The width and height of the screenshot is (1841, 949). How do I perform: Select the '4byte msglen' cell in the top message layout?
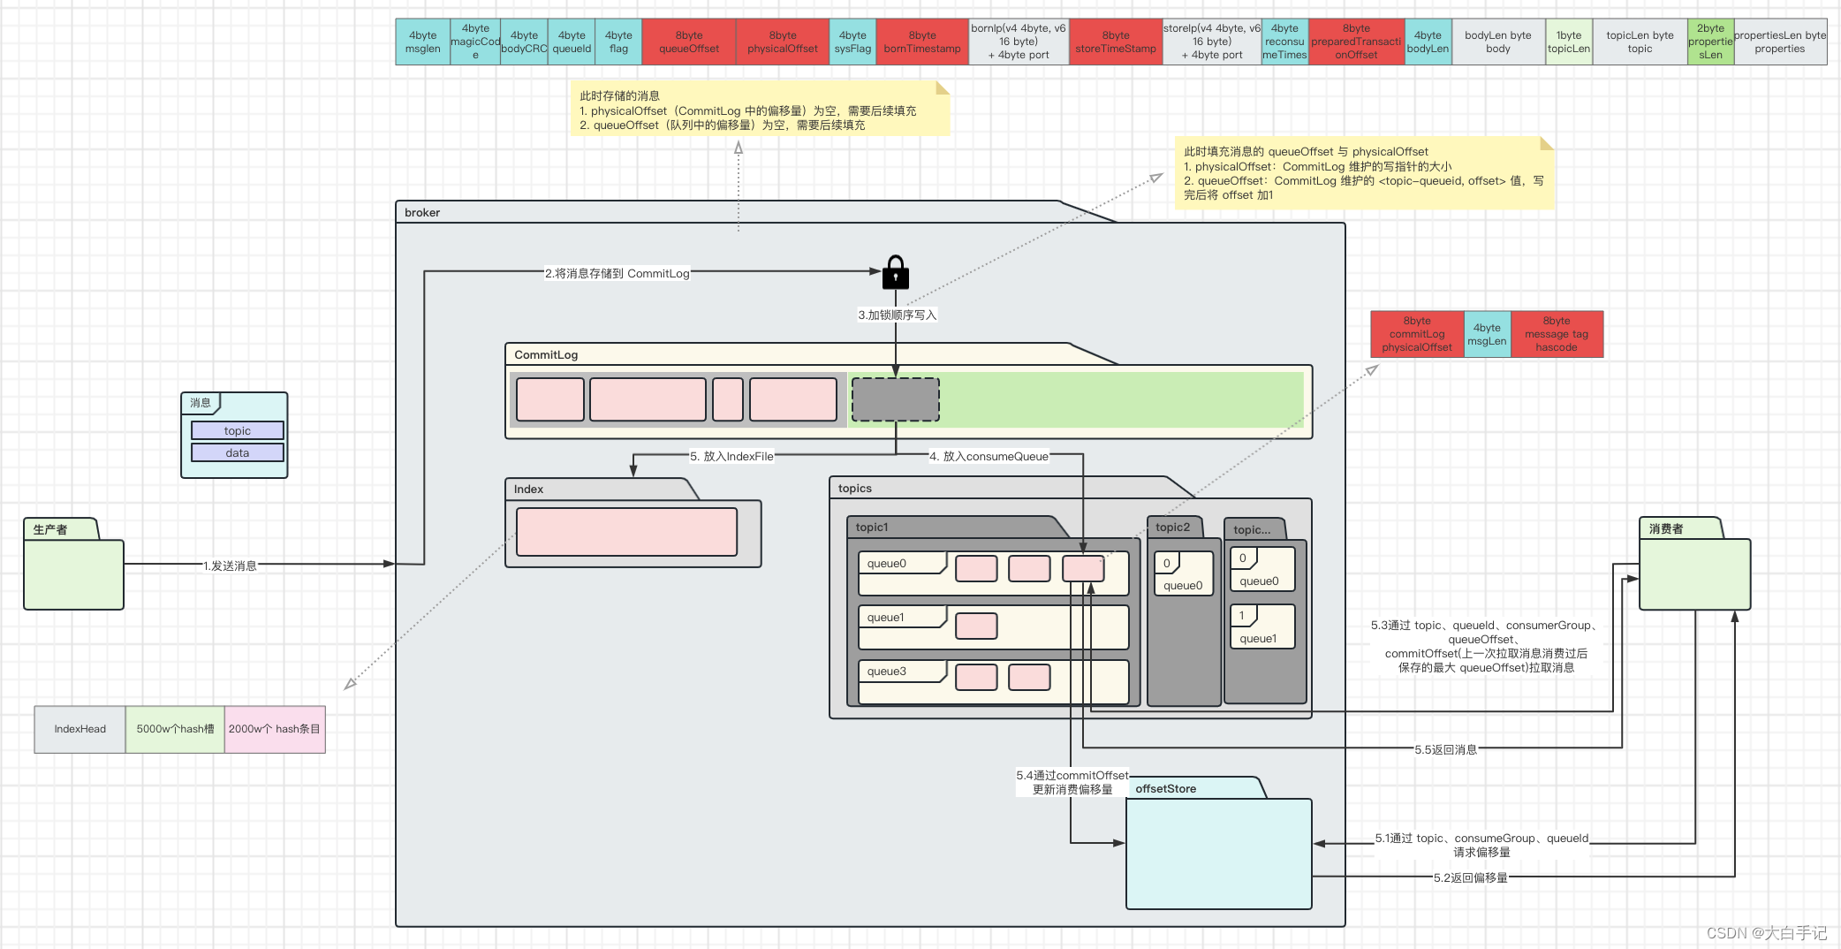pos(422,42)
